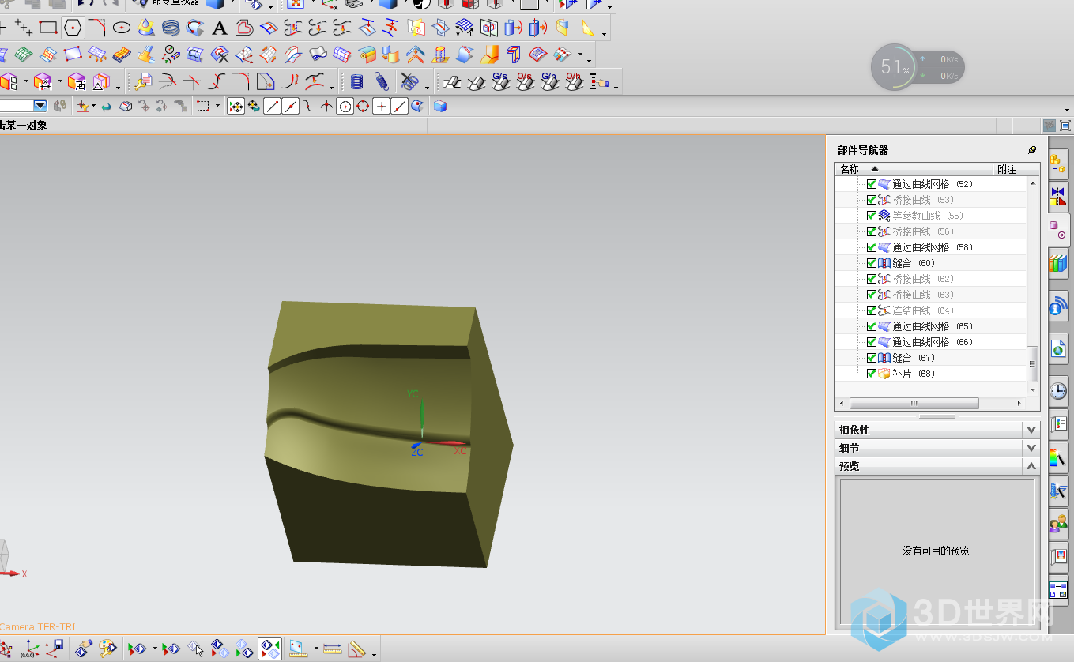Open the Roles sidebar tab with people icon

[x=1058, y=524]
